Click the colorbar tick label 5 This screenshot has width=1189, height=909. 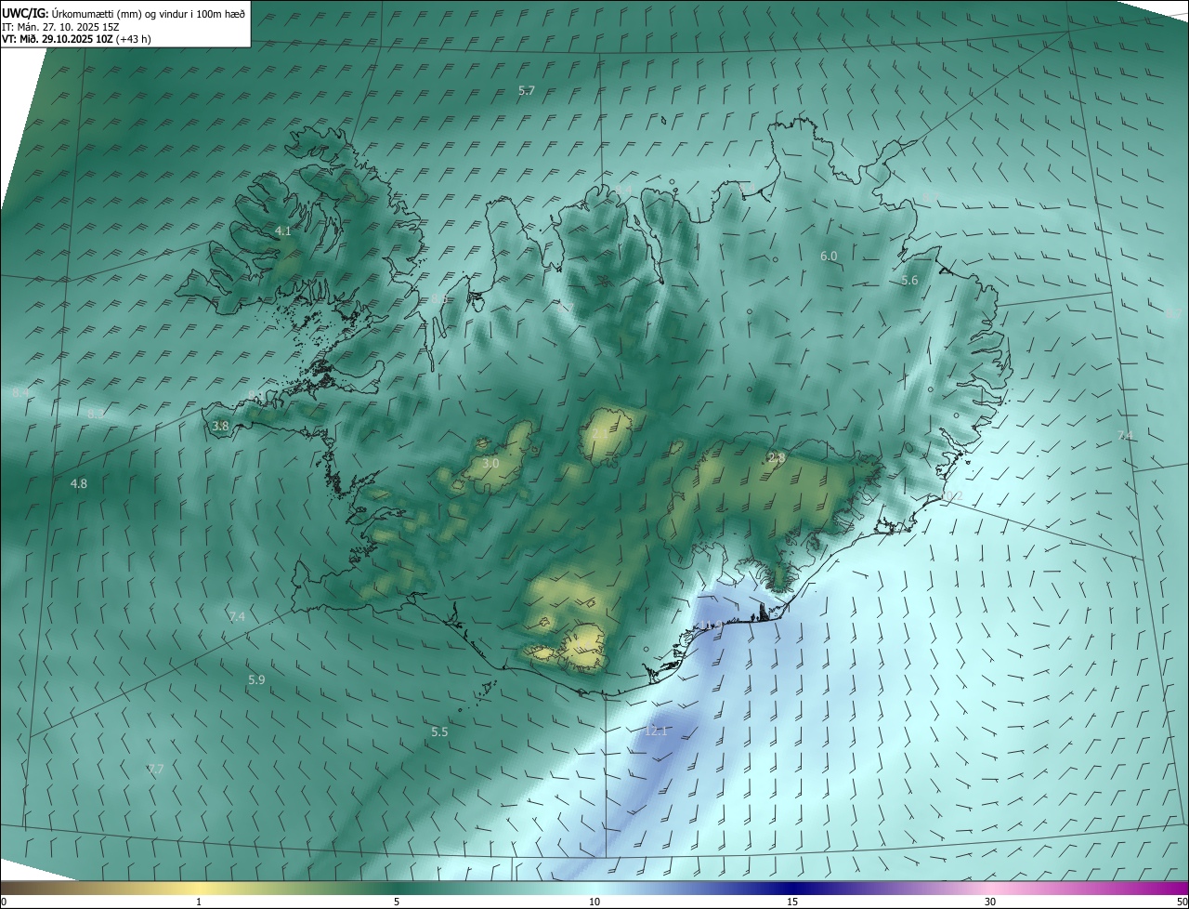[397, 902]
